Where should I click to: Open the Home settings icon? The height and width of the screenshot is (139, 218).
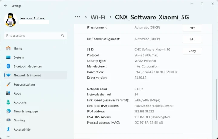(8, 48)
